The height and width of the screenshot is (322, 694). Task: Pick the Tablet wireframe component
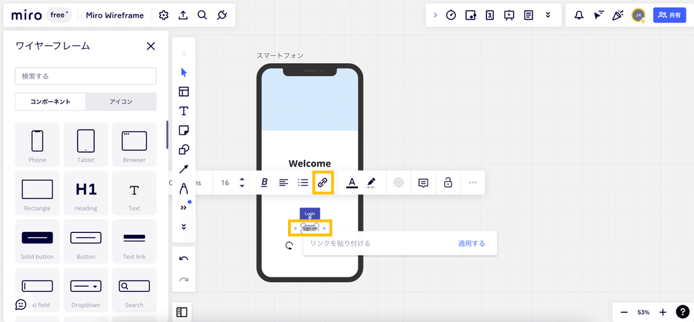(86, 144)
